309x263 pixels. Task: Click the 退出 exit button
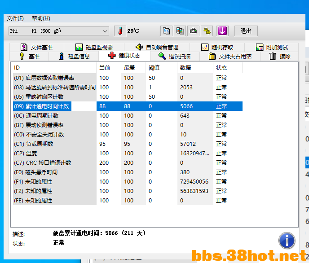(246, 31)
